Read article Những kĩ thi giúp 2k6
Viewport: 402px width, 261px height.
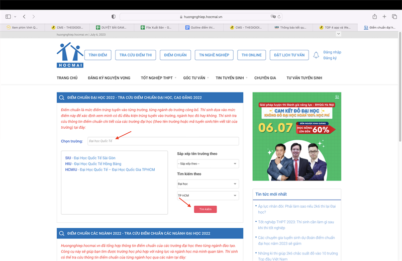(298, 256)
